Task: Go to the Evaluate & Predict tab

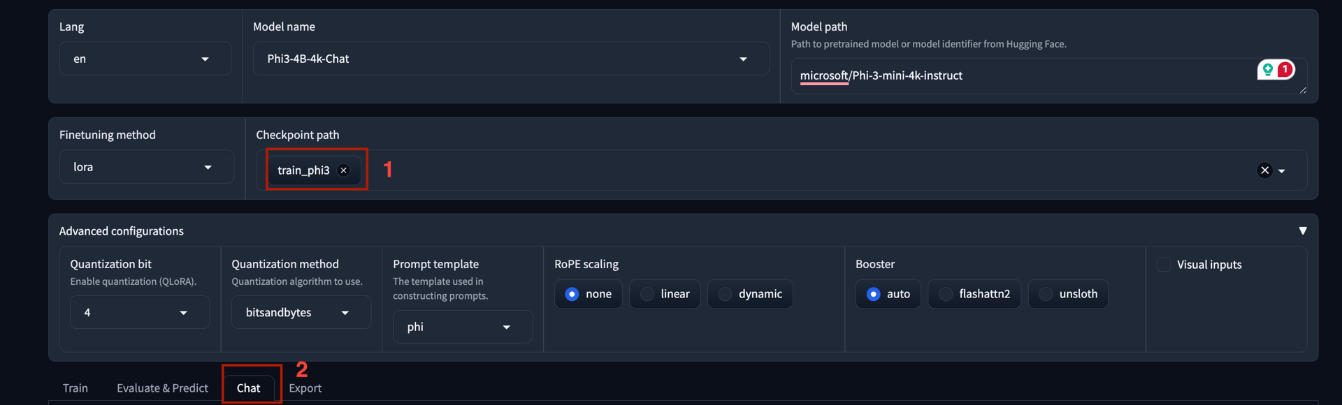Action: [162, 388]
